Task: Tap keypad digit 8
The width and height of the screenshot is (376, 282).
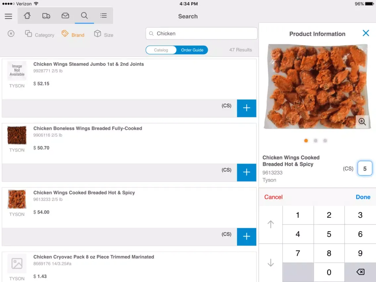Action: point(329,253)
